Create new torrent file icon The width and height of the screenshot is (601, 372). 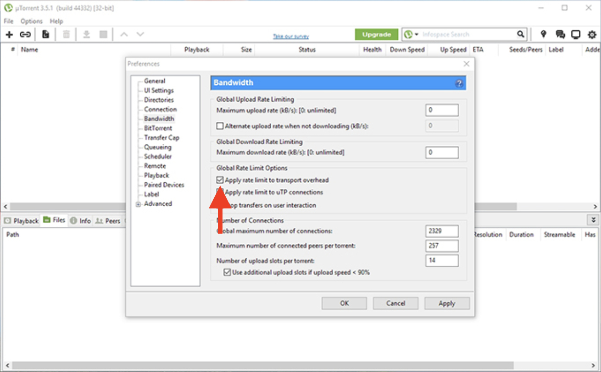(x=45, y=34)
